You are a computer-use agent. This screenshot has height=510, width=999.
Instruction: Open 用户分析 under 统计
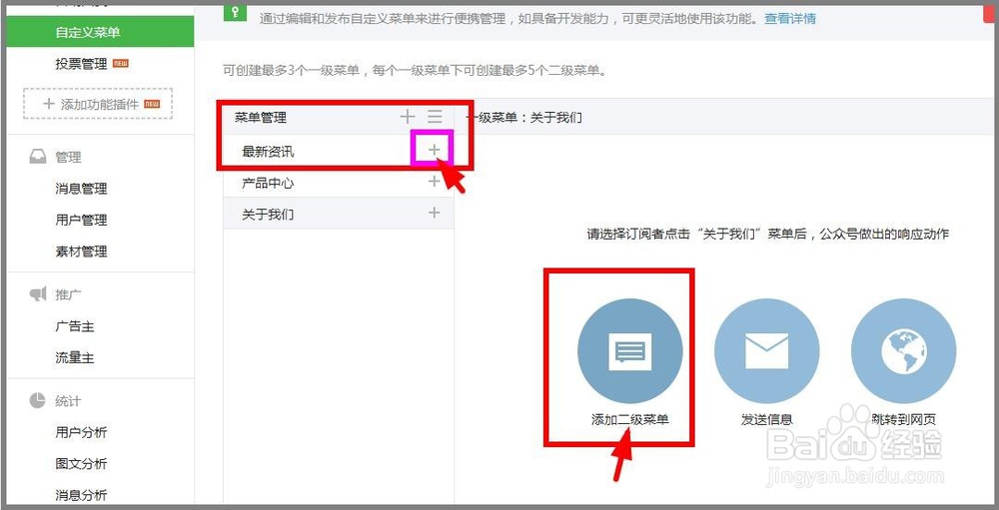click(x=81, y=432)
